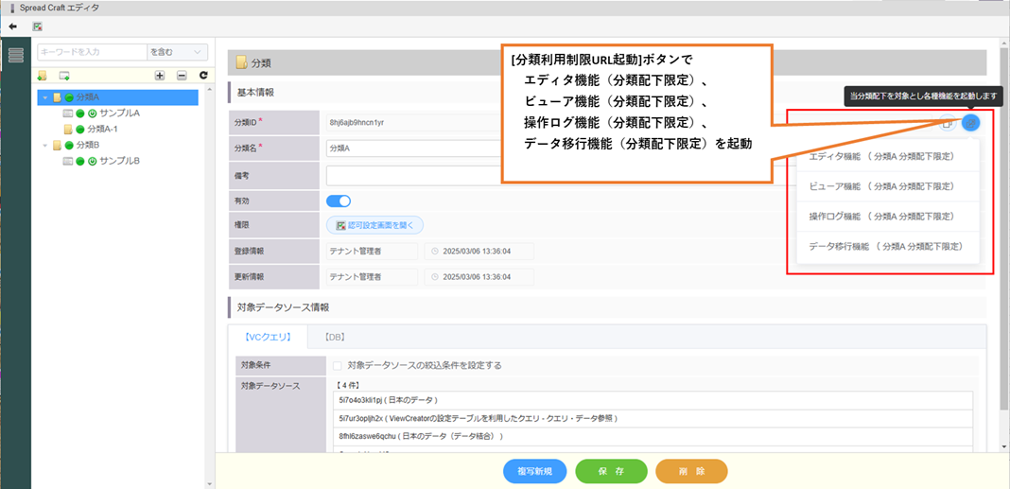The height and width of the screenshot is (489, 1010).
Task: Toggle the 有効 switch
Action: coord(339,201)
